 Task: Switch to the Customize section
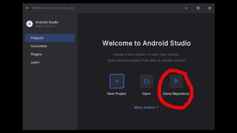[39, 46]
